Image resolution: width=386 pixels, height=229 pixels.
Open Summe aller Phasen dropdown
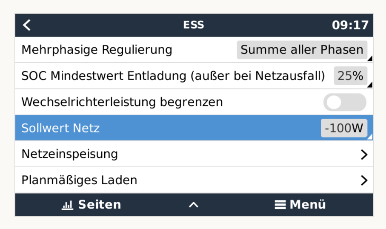coord(302,50)
